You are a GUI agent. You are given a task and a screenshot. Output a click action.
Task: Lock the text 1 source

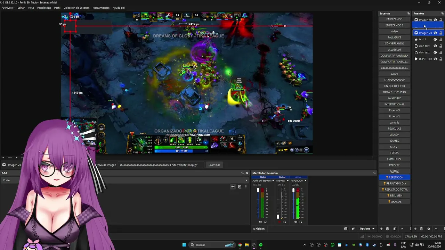(441, 39)
